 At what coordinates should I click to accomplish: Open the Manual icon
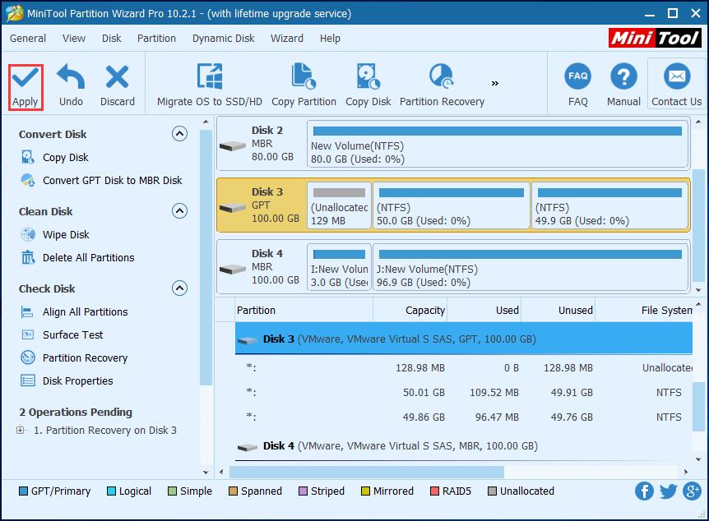click(x=623, y=79)
